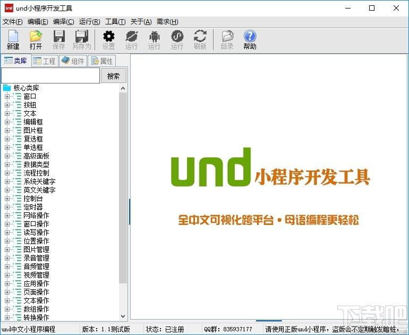The image size is (409, 335).
Task: Switch to the 属性 tab
Action: 102,61
